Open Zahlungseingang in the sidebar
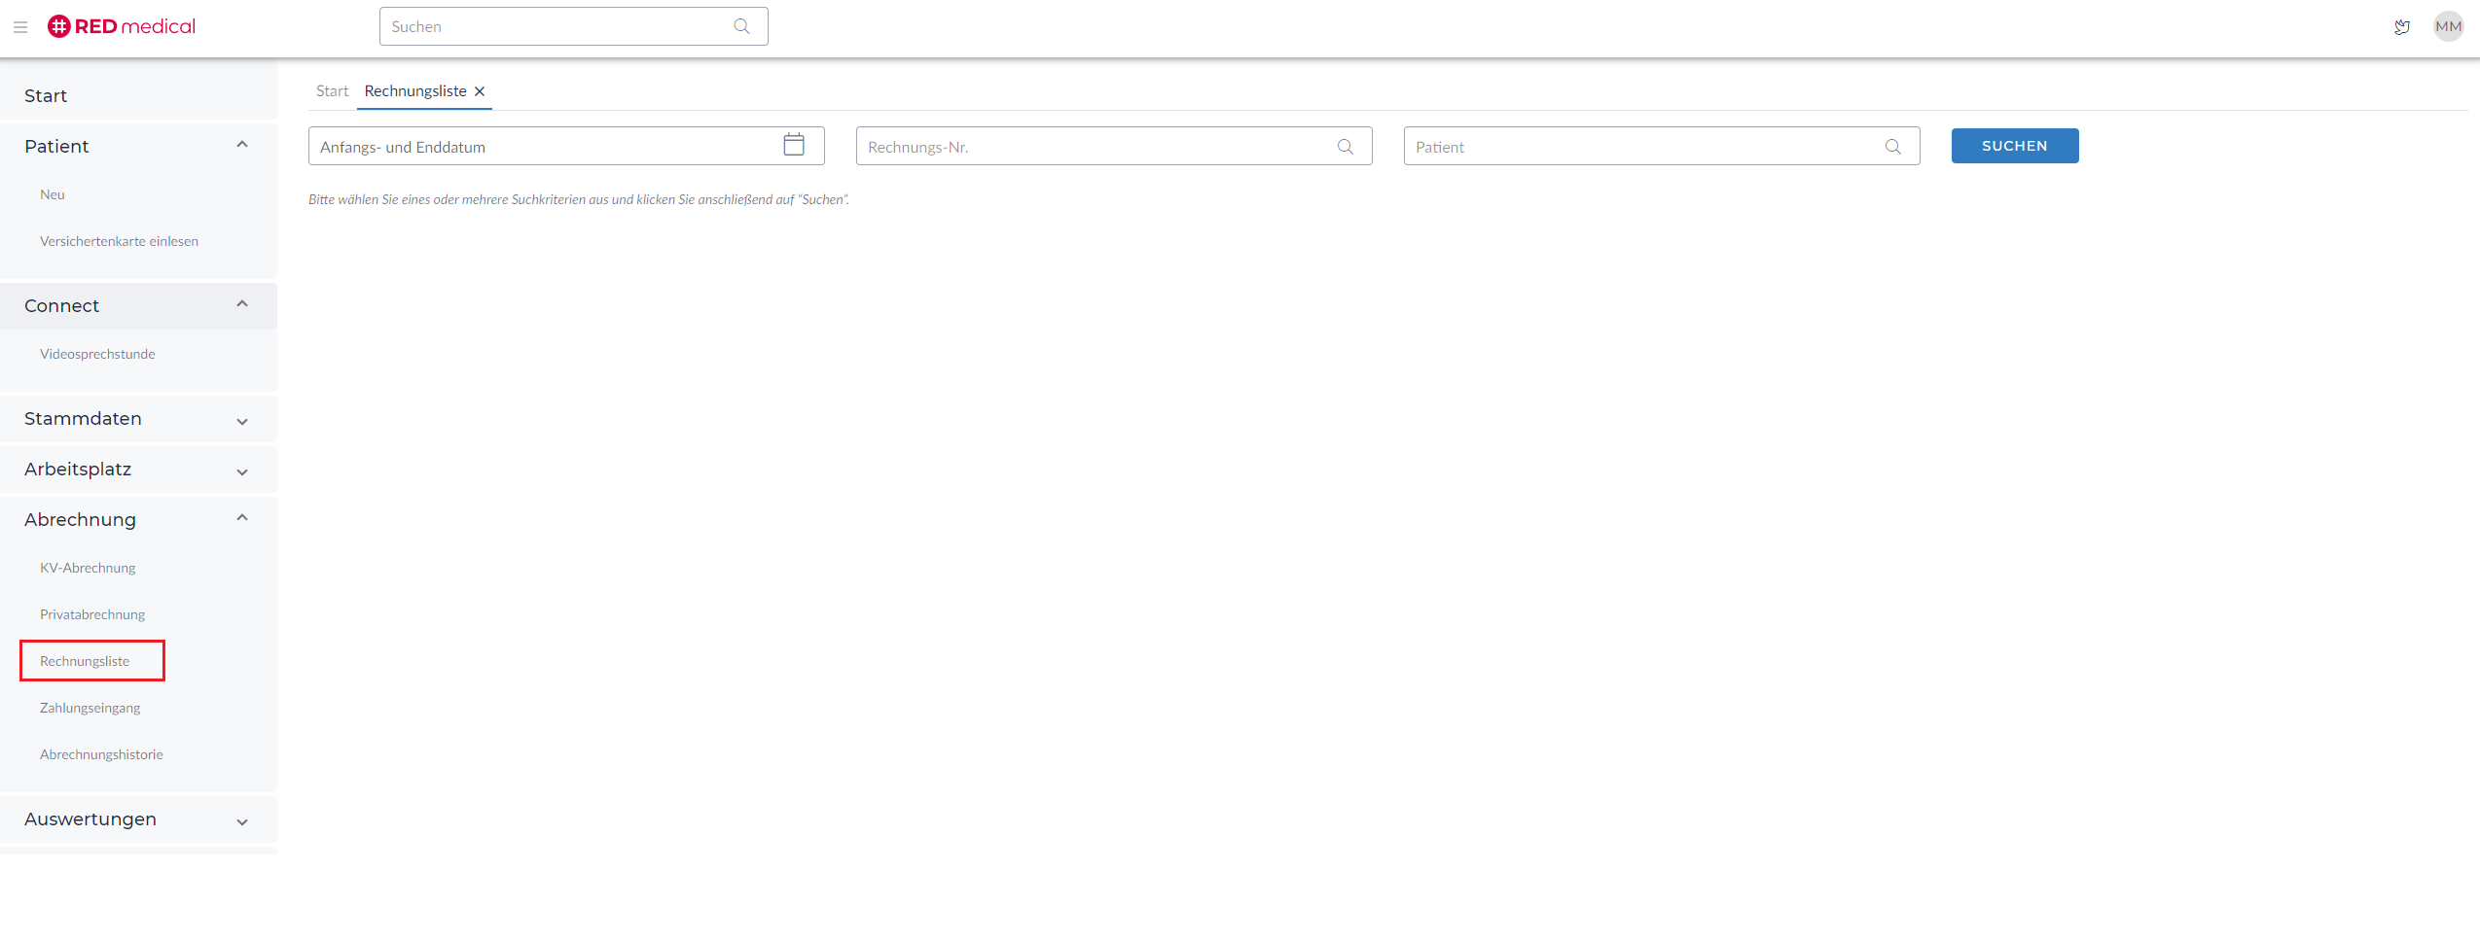 click(x=90, y=708)
